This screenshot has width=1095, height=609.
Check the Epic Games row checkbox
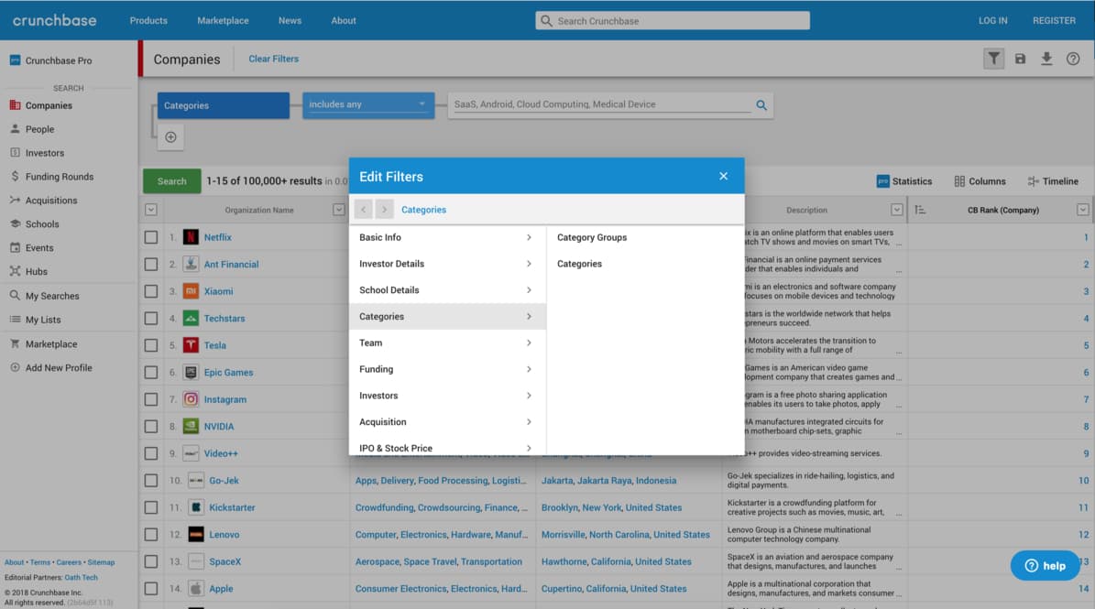point(151,373)
